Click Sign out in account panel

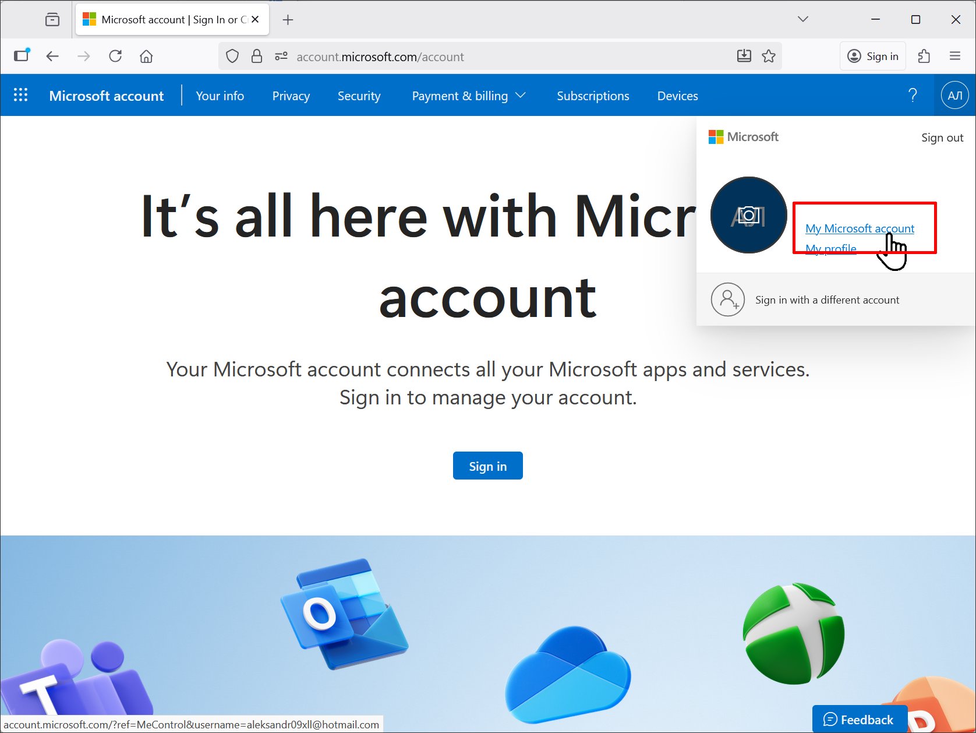(942, 138)
